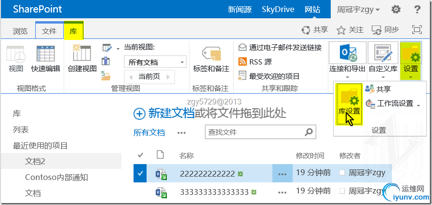Toggle the select-all checkmark in header
The image size is (432, 205).
click(140, 155)
